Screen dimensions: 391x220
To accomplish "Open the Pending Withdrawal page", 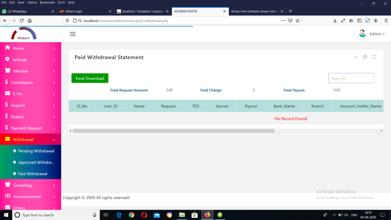I will point(36,151).
